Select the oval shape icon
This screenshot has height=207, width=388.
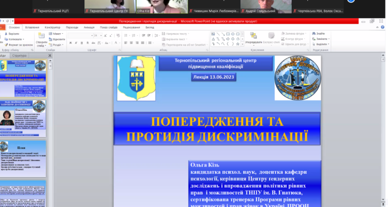pyautogui.click(x=233, y=34)
